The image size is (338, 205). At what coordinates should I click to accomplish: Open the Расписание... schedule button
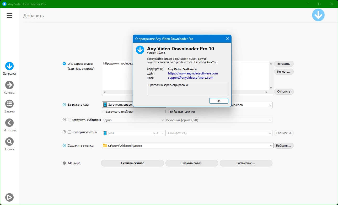pyautogui.click(x=246, y=163)
